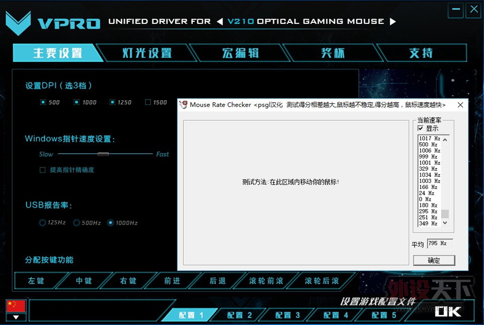
Task: Switch to 配置 1 profile
Action: click(x=191, y=315)
